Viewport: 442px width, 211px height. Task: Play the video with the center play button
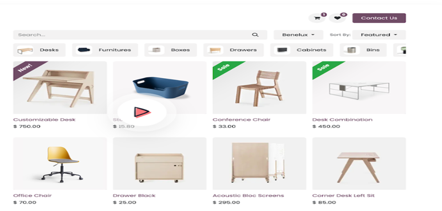pyautogui.click(x=142, y=112)
